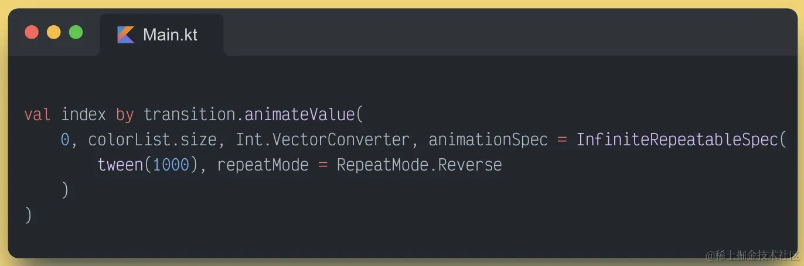Click the final closing parenthesis on last line
Screen dimensions: 804x266
[x=28, y=215]
